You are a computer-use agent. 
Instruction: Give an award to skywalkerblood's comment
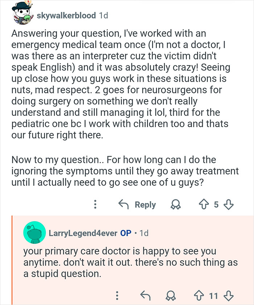click(176, 204)
